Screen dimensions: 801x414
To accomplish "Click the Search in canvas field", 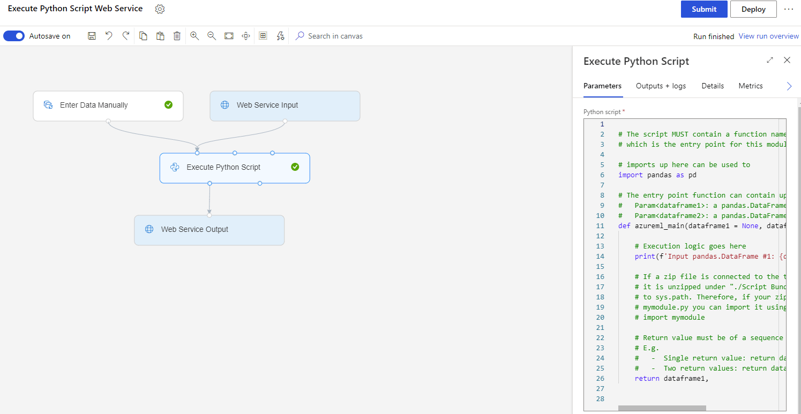I will tap(335, 36).
